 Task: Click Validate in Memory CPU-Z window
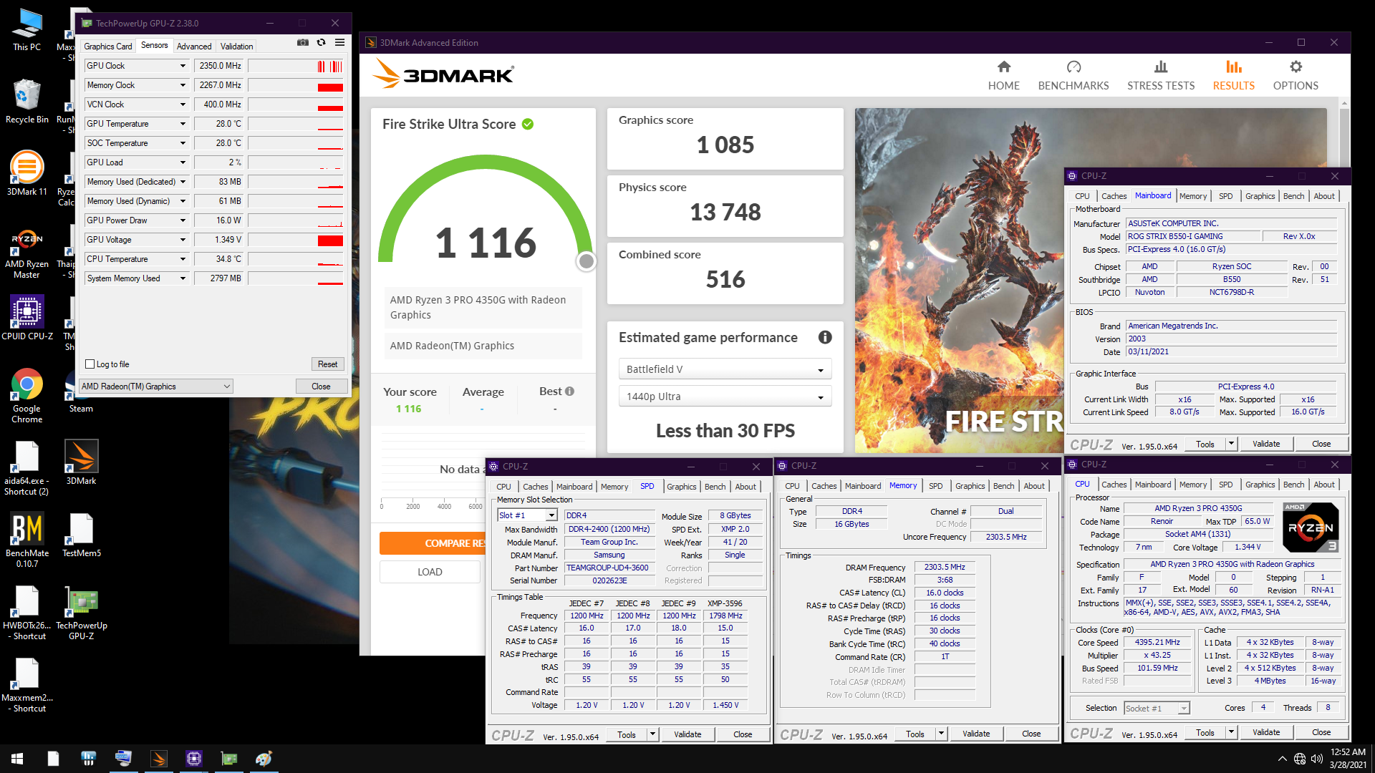pyautogui.click(x=975, y=734)
